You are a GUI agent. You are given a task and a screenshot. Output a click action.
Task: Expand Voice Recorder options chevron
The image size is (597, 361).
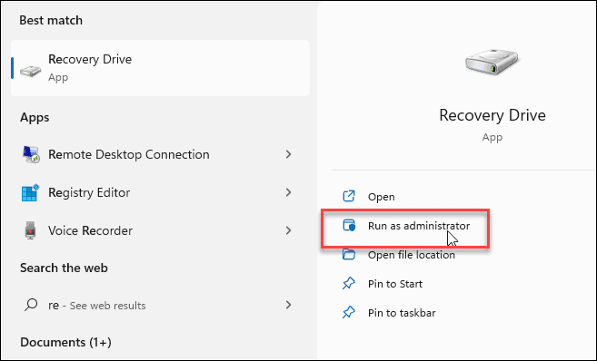[288, 230]
